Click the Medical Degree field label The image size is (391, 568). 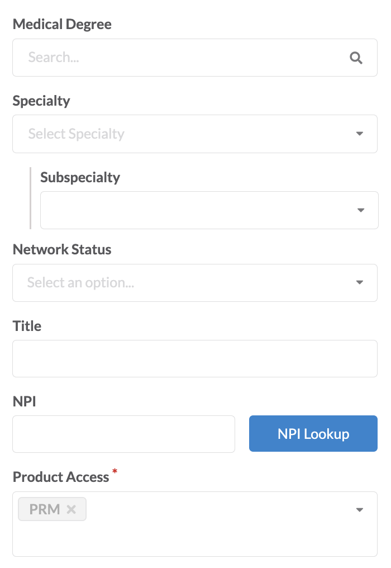click(62, 24)
